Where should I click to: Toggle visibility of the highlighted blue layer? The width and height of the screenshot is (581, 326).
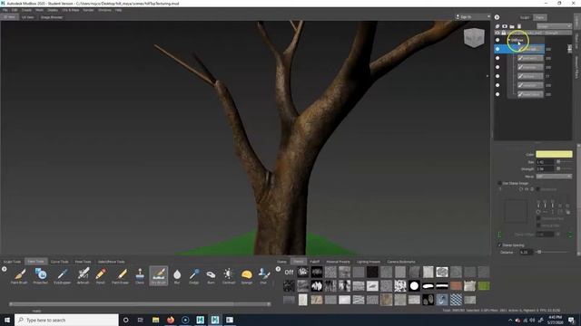pos(497,49)
